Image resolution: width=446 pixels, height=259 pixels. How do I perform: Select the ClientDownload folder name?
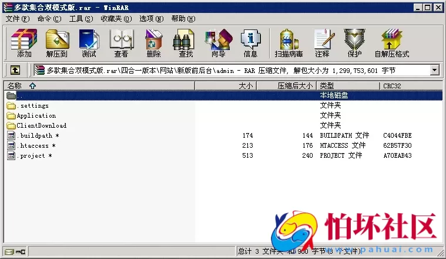coord(42,125)
